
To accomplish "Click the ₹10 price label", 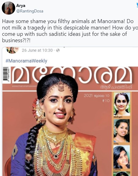I will click(106, 100).
